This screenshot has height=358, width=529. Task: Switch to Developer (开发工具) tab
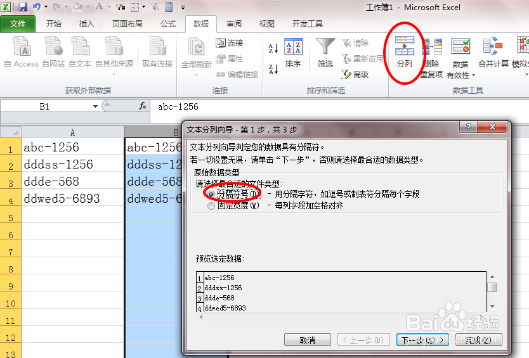pyautogui.click(x=308, y=24)
